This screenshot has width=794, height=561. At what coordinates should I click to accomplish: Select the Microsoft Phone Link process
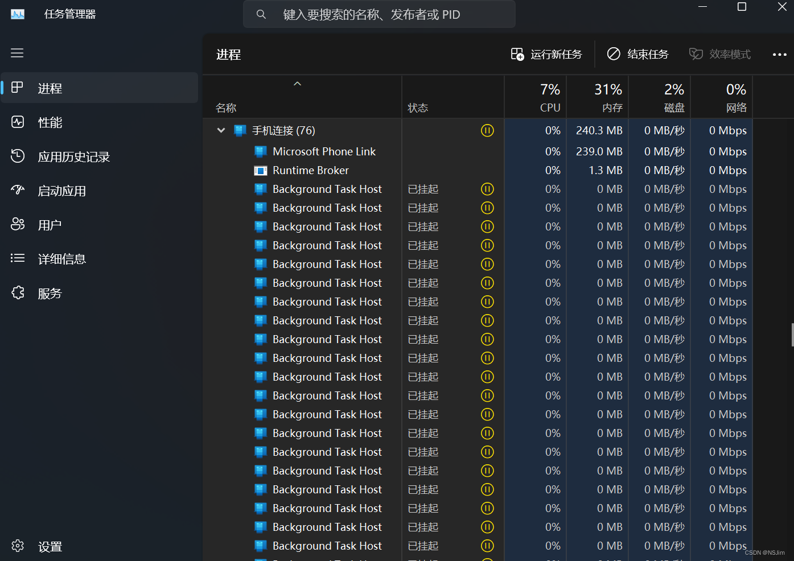[324, 151]
